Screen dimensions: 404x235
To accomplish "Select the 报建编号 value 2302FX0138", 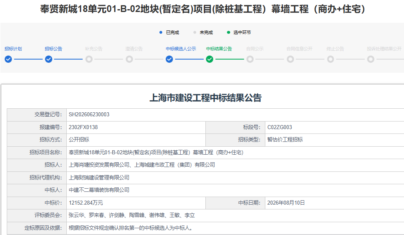I will (x=83, y=127).
